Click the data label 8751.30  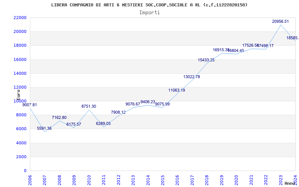(89, 107)
